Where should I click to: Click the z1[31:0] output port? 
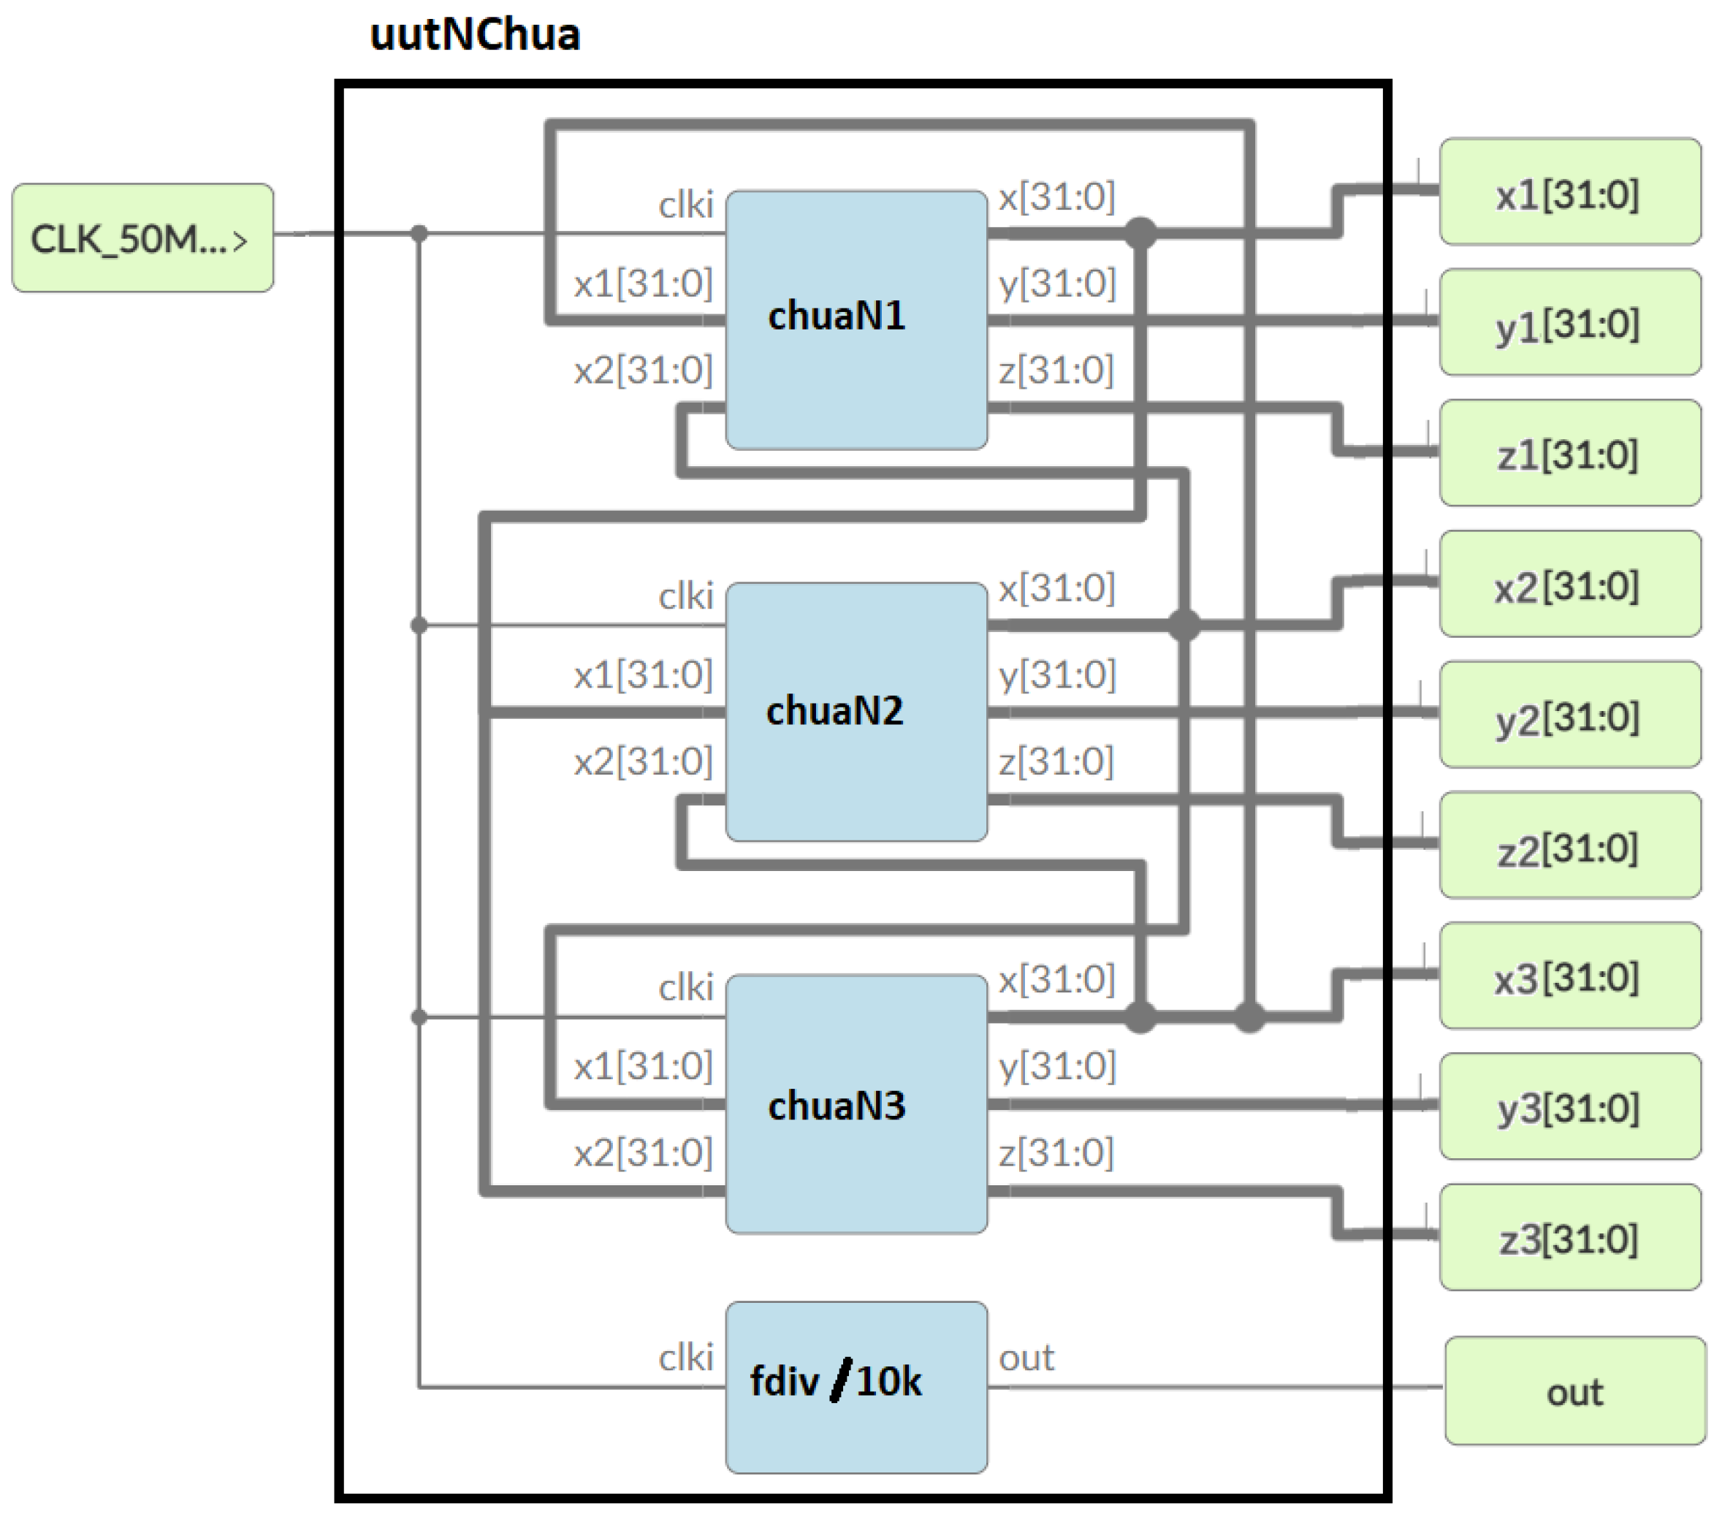(1569, 453)
